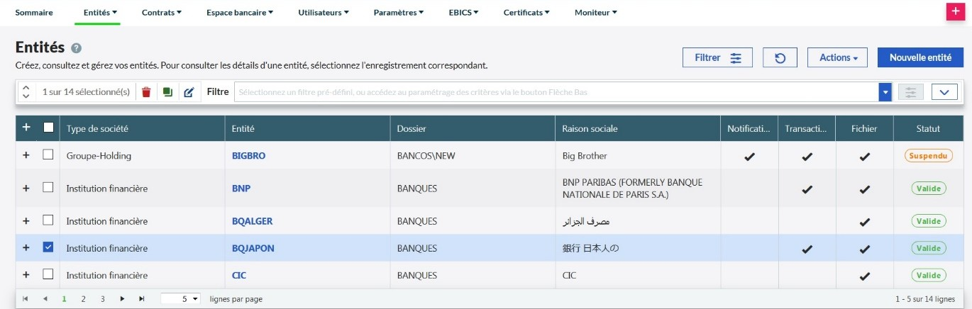Click the refresh circular arrow button

click(780, 58)
